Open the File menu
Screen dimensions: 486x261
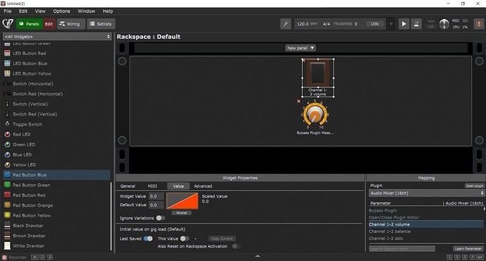click(8, 11)
